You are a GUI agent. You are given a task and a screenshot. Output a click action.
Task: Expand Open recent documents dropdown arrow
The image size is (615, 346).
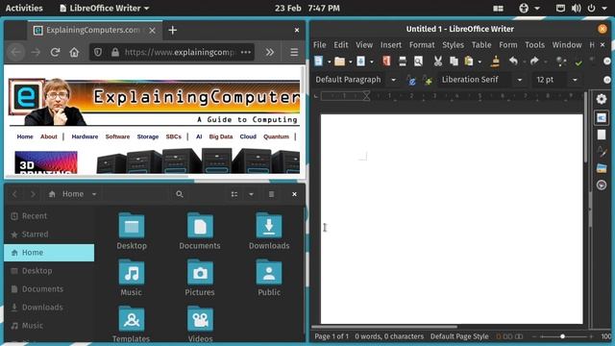(350, 62)
